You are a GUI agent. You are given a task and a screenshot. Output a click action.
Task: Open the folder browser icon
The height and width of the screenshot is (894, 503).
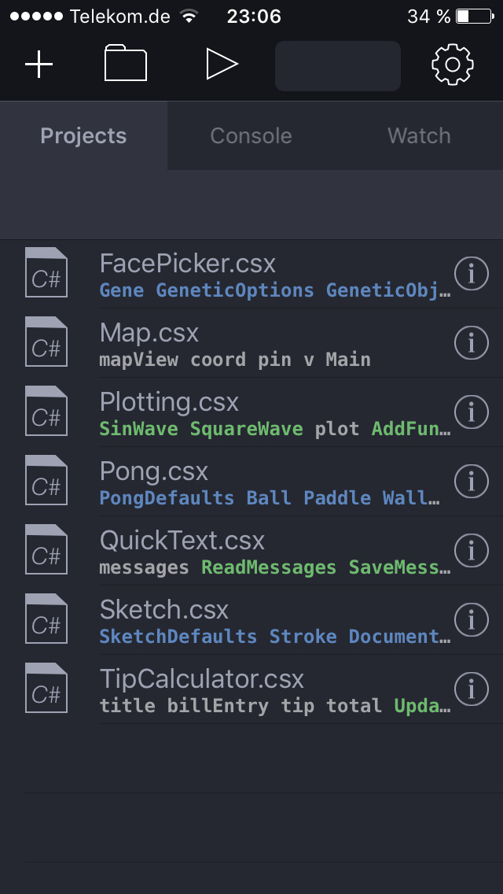126,64
